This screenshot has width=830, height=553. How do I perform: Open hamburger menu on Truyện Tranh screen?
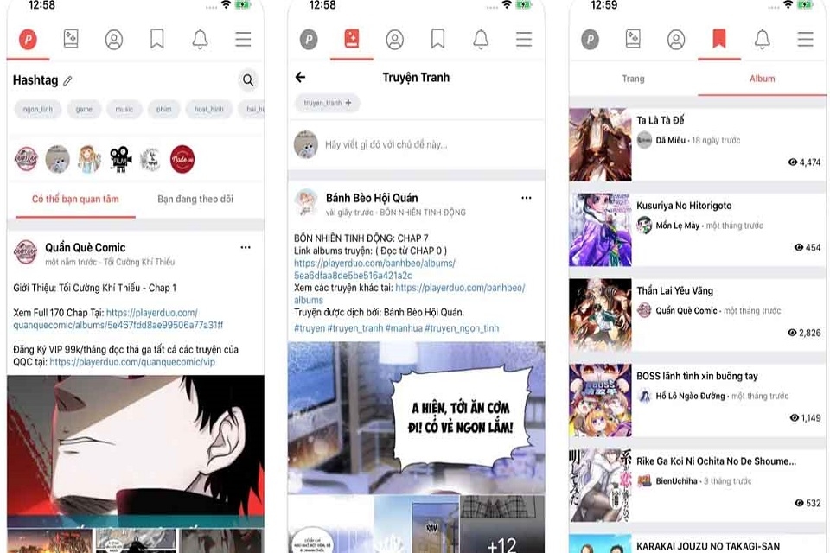click(x=524, y=39)
